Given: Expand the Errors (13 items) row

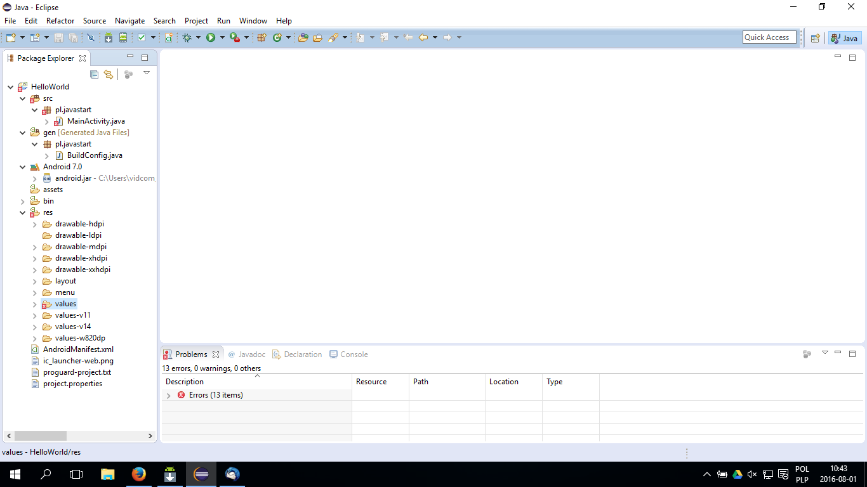Looking at the screenshot, I should [169, 395].
